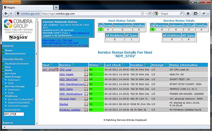Open the HDD_StartStopCount service link
The height and width of the screenshot is (131, 212).
point(72,84)
